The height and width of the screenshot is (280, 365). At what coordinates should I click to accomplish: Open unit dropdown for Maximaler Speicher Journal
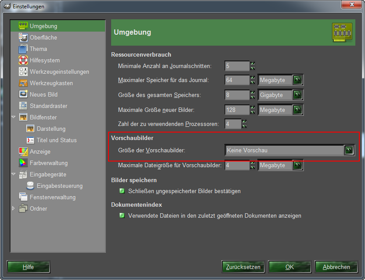pyautogui.click(x=298, y=80)
